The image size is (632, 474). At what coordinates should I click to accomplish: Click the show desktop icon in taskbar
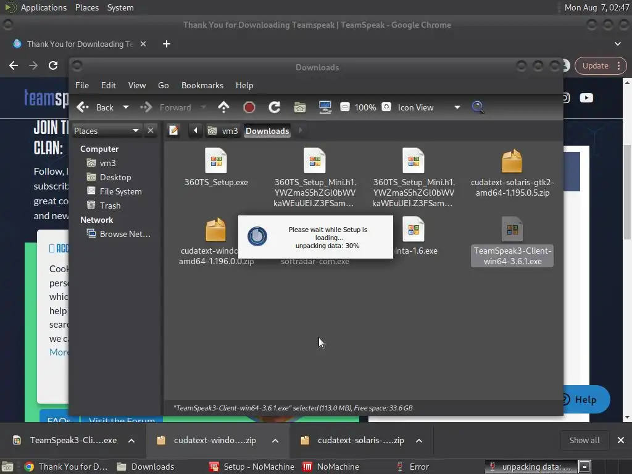click(x=7, y=467)
